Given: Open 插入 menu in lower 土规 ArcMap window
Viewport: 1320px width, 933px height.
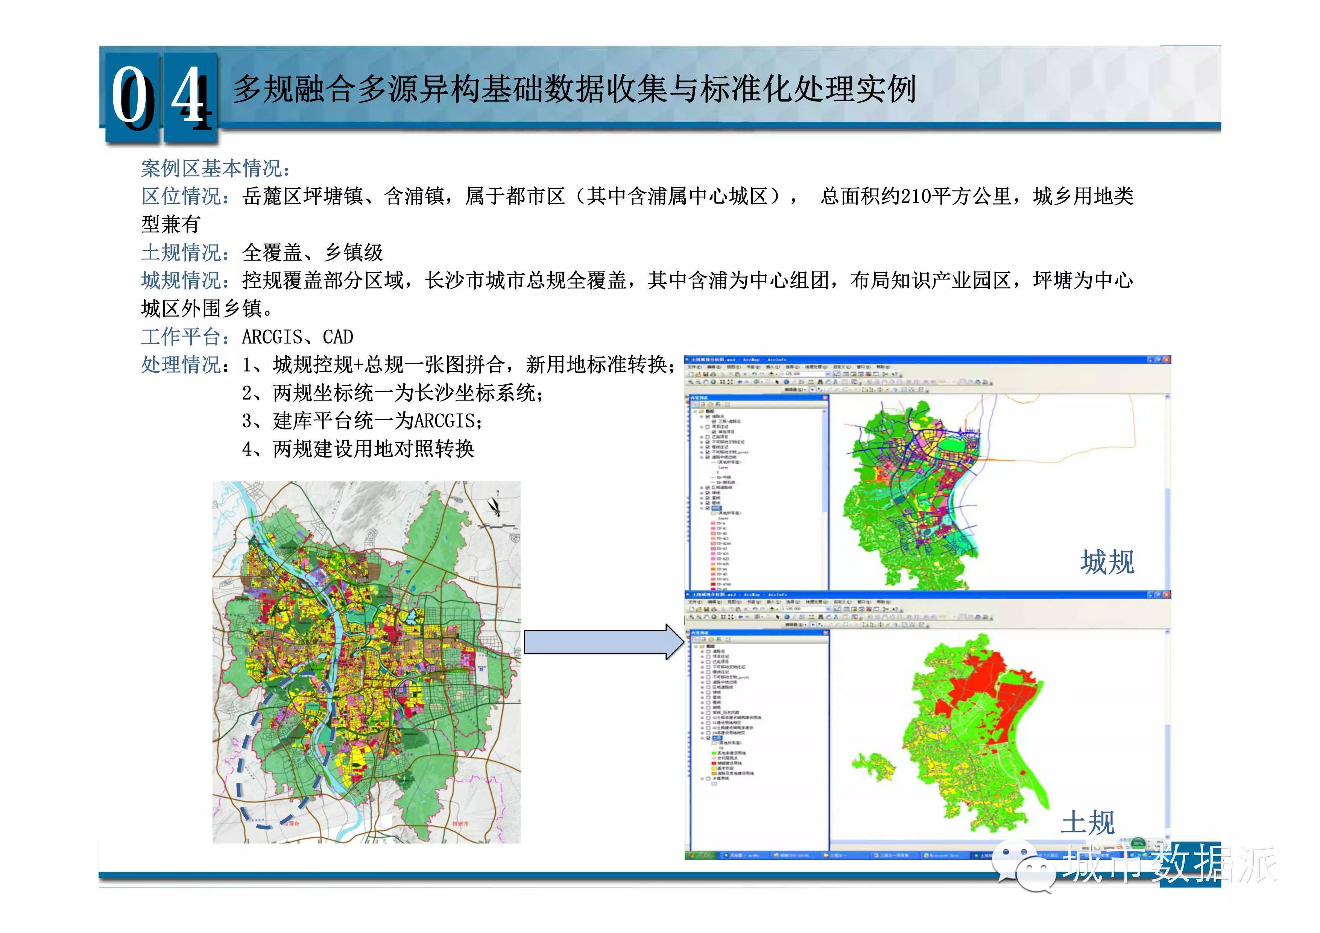Looking at the screenshot, I should tap(774, 602).
